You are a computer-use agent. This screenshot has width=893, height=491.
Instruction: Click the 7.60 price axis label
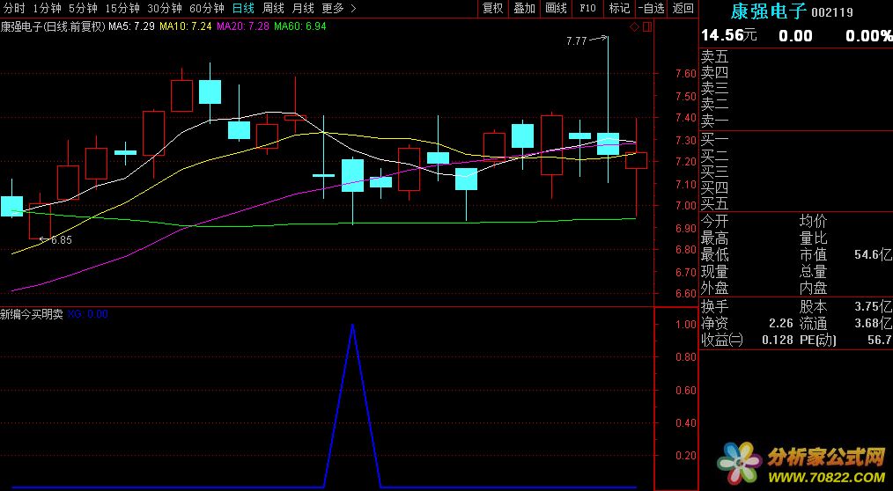(x=686, y=73)
